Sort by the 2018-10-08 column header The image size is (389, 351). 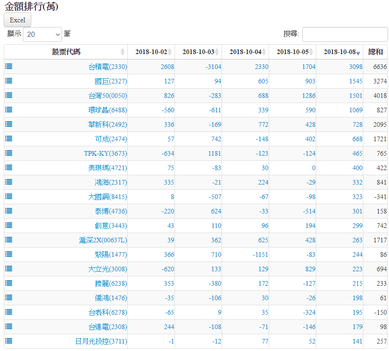[339, 52]
